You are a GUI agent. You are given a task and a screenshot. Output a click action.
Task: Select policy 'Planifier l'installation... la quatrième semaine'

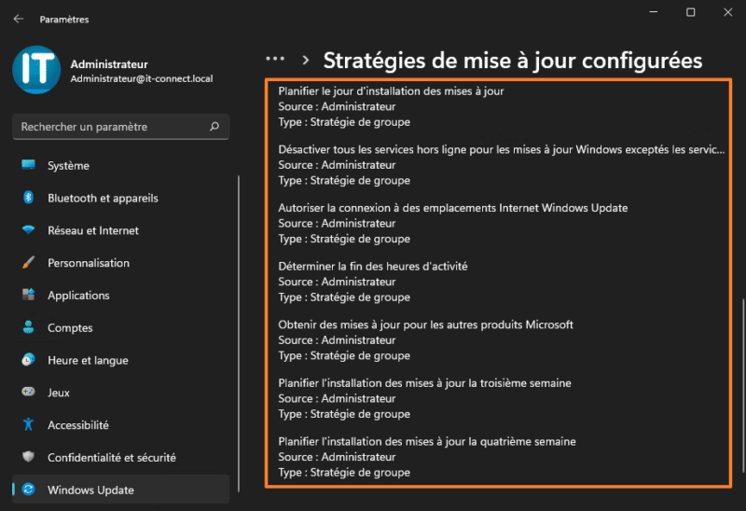click(x=427, y=442)
